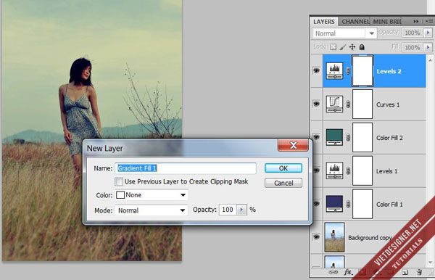Image resolution: width=435 pixels, height=280 pixels.
Task: Click the lock position move icon
Action: pyautogui.click(x=352, y=47)
